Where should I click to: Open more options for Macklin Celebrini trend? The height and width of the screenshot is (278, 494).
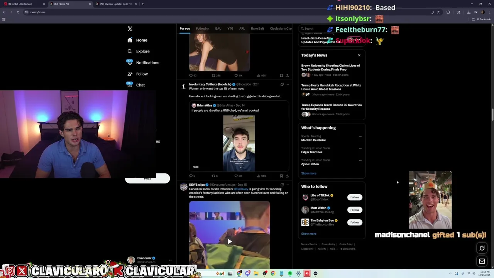360,137
